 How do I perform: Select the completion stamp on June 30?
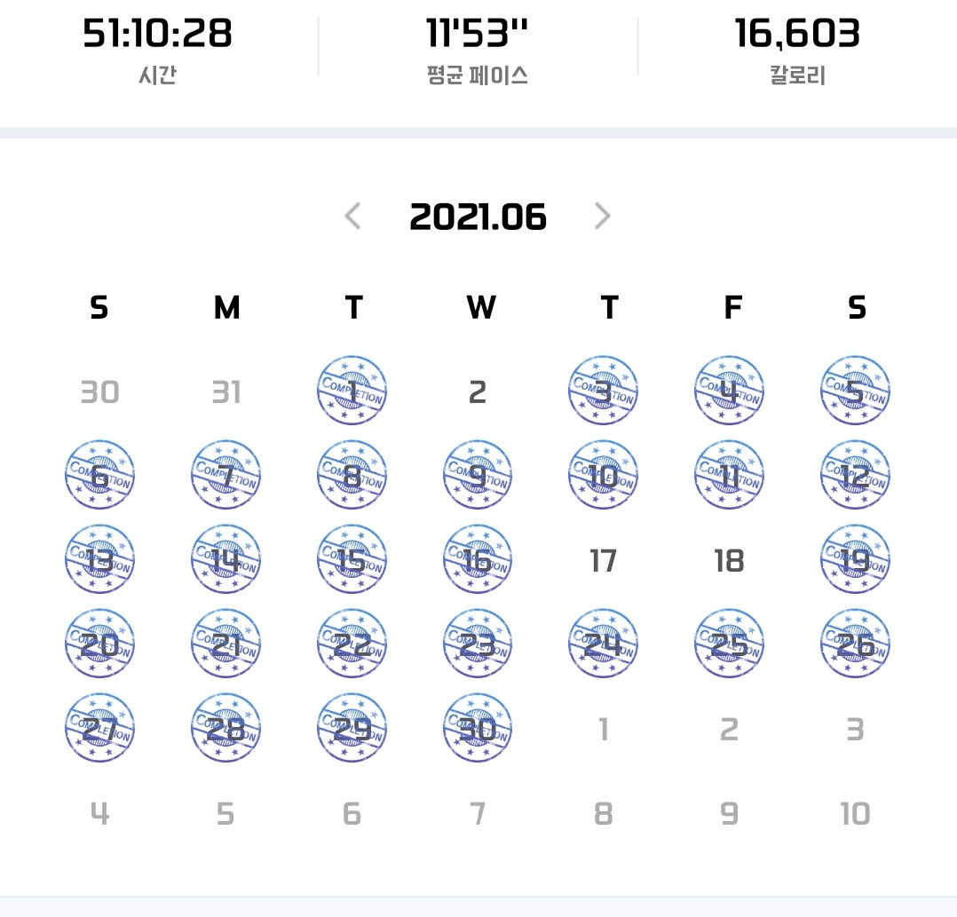click(x=478, y=728)
